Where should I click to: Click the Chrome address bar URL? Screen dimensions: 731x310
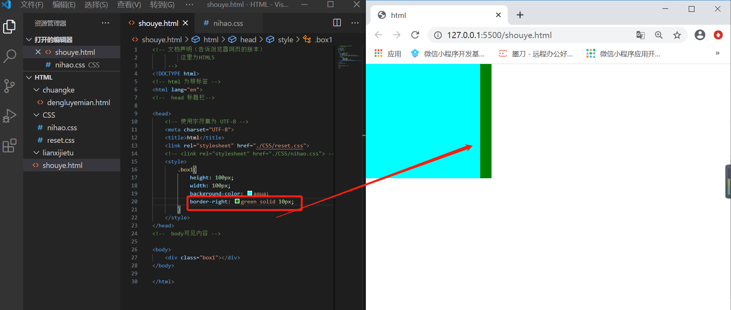pos(500,35)
